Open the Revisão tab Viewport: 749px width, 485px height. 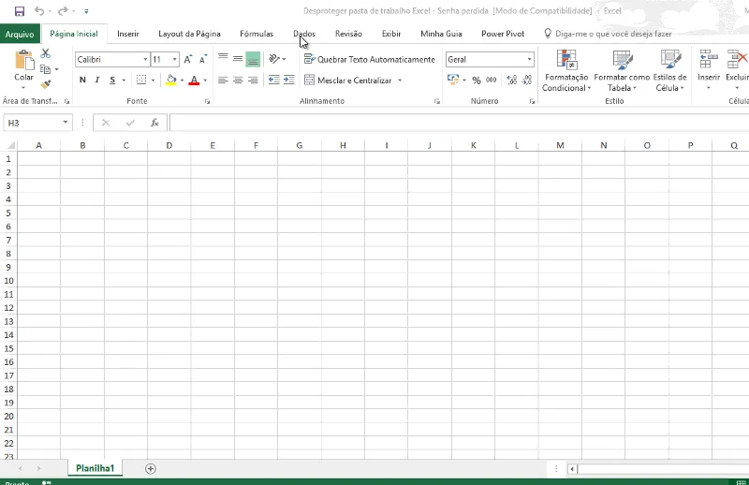tap(348, 34)
